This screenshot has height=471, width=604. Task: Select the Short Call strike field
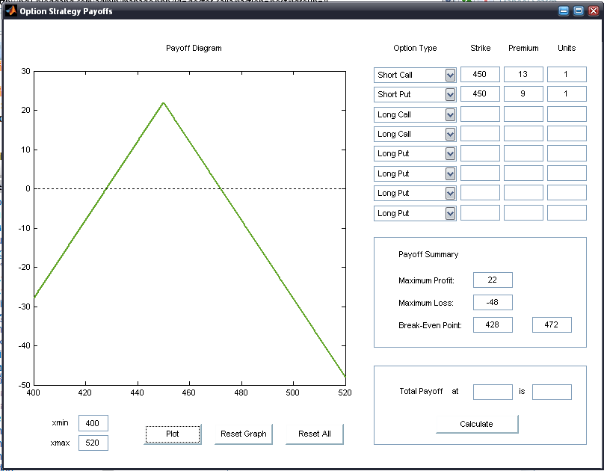point(480,74)
